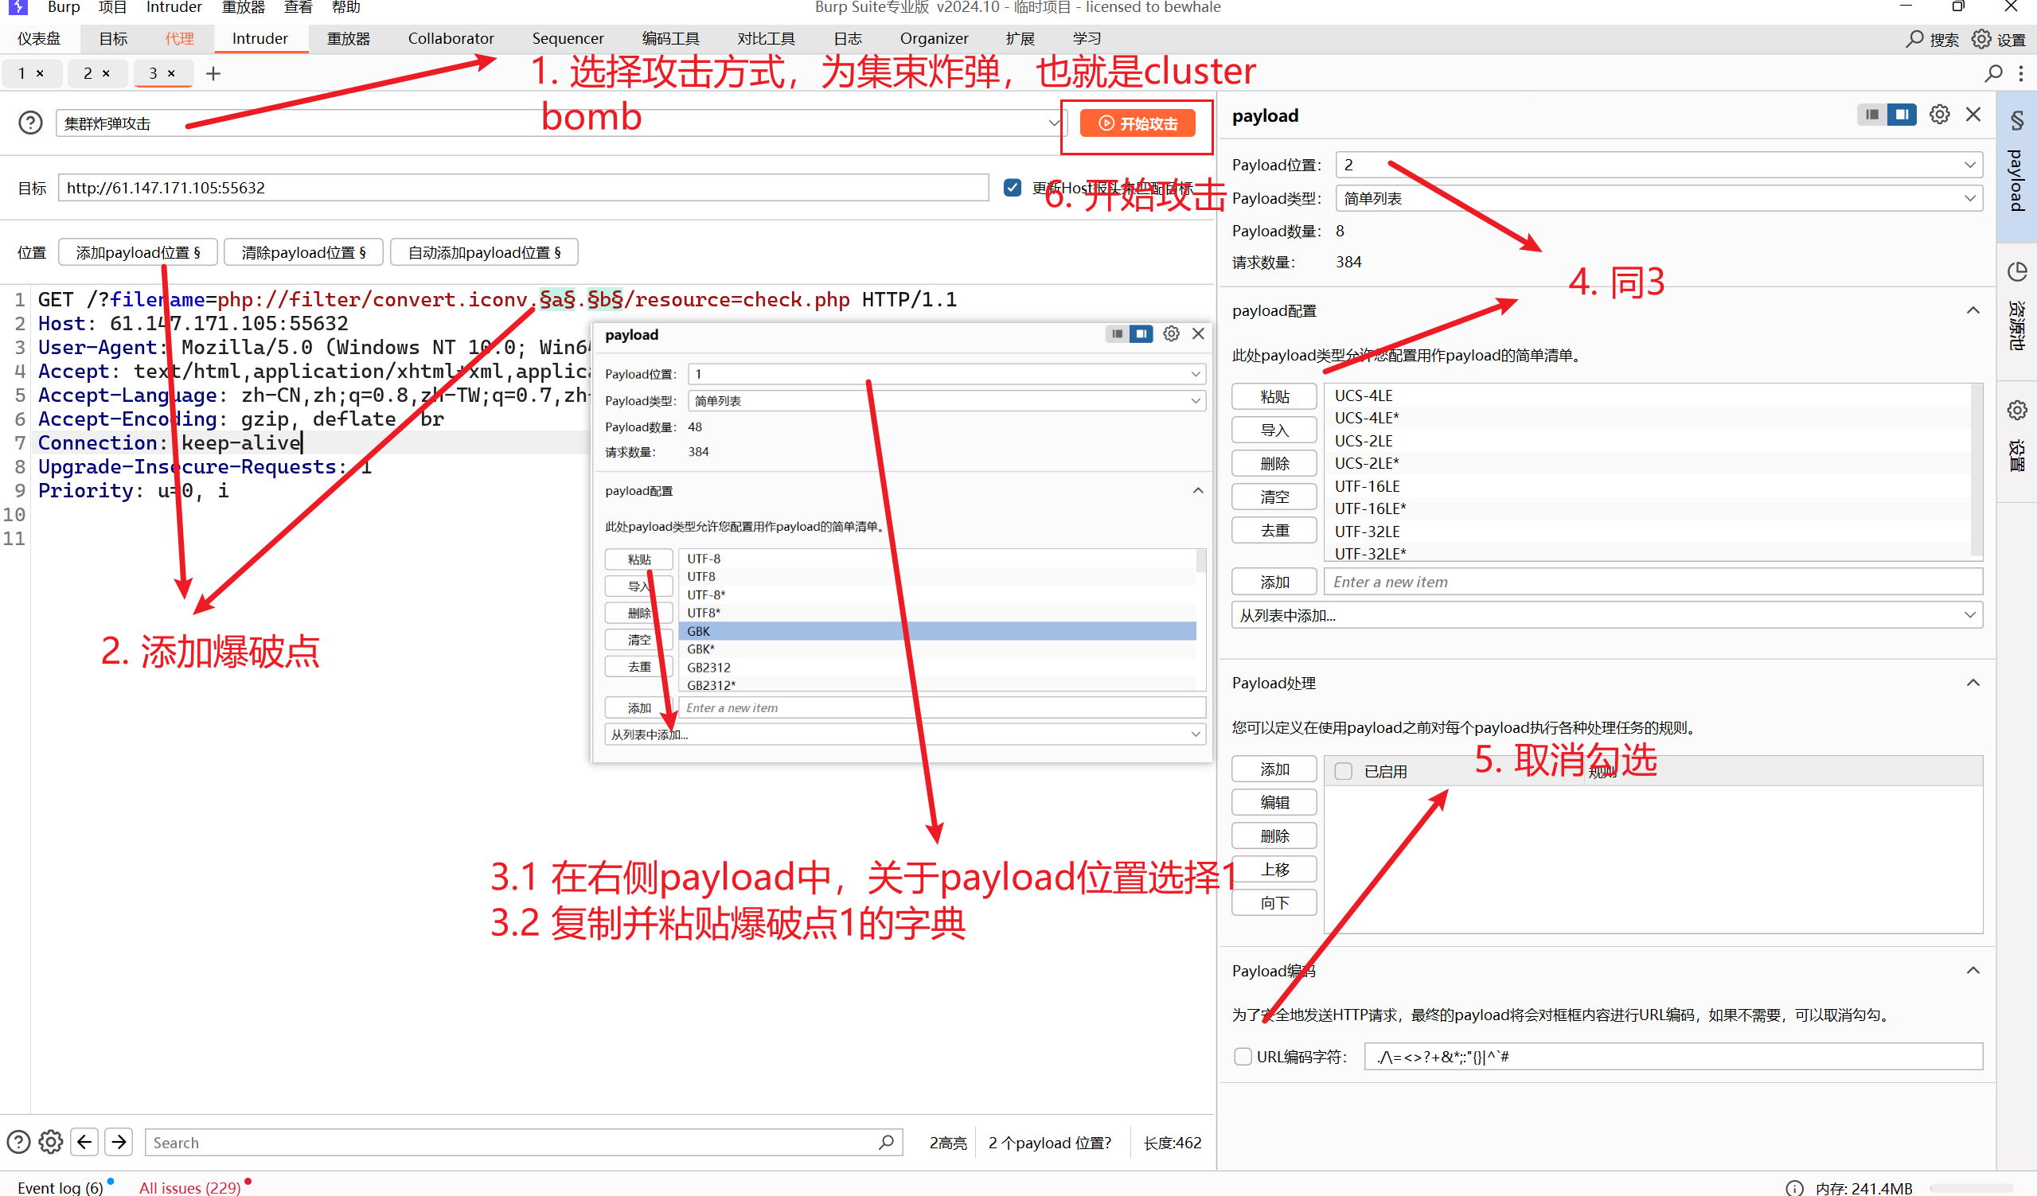Open the 设置 icon on the right sidebar

[2018, 410]
